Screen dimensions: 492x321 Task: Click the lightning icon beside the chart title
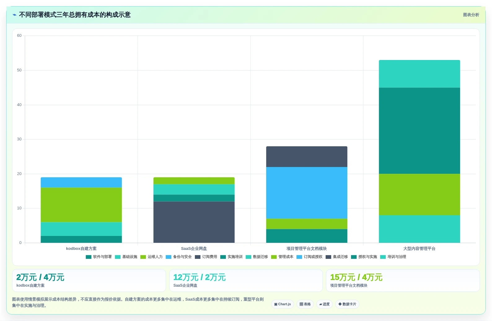pyautogui.click(x=15, y=15)
